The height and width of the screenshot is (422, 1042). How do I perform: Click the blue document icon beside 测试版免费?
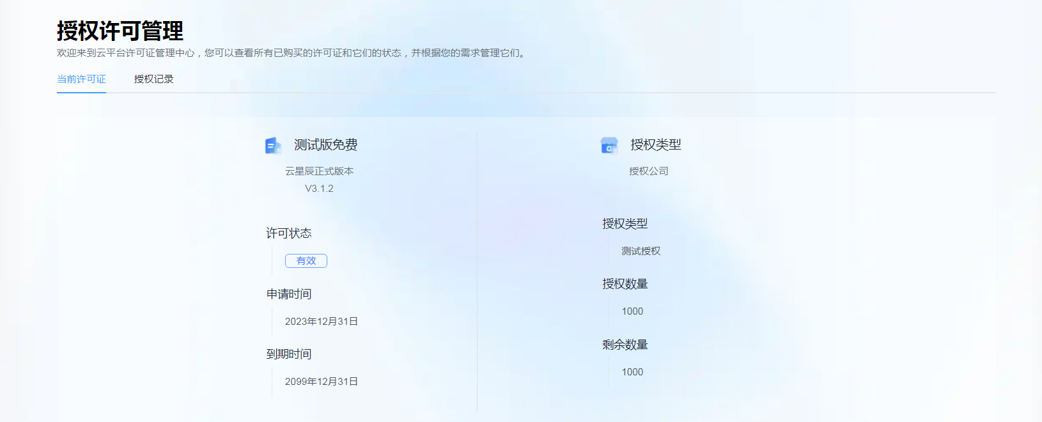click(273, 146)
